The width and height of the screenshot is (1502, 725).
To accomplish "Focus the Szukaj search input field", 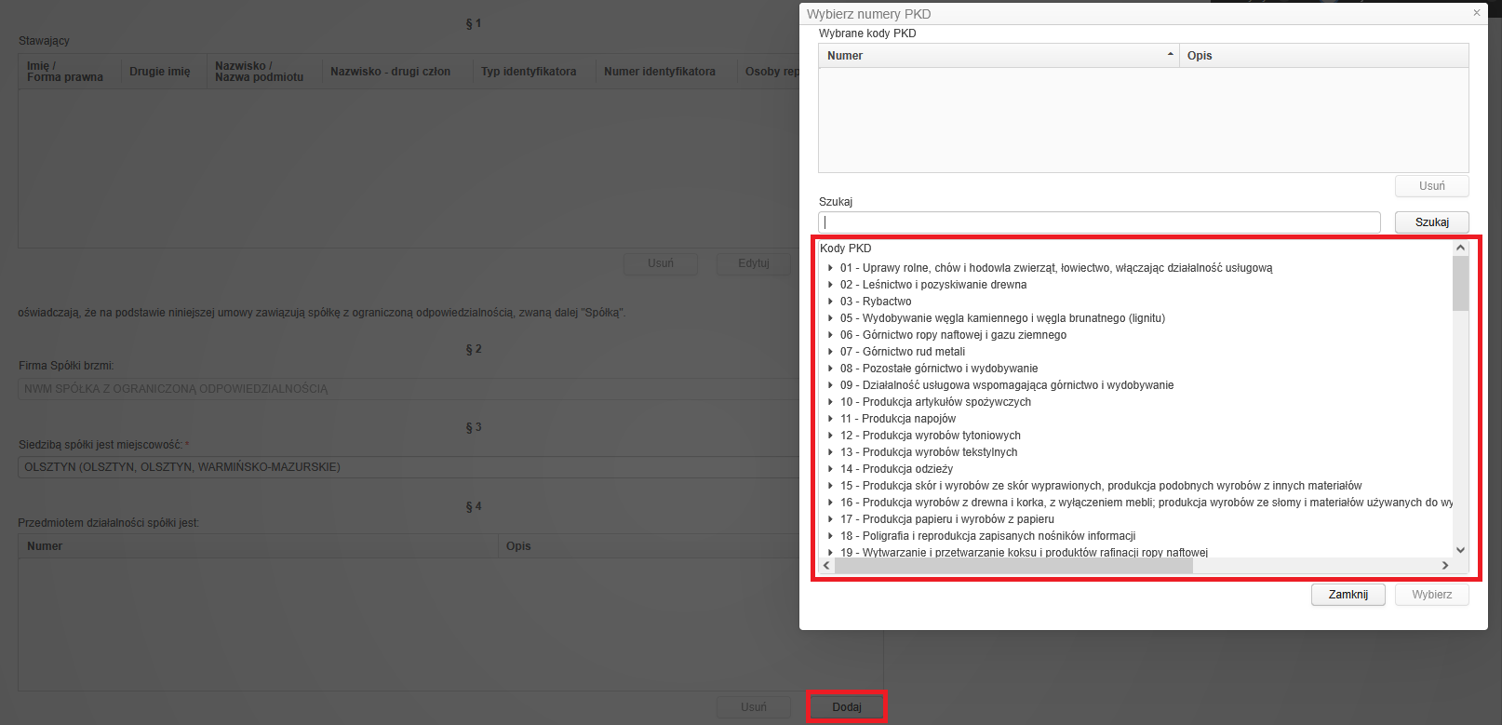I will tap(1099, 222).
